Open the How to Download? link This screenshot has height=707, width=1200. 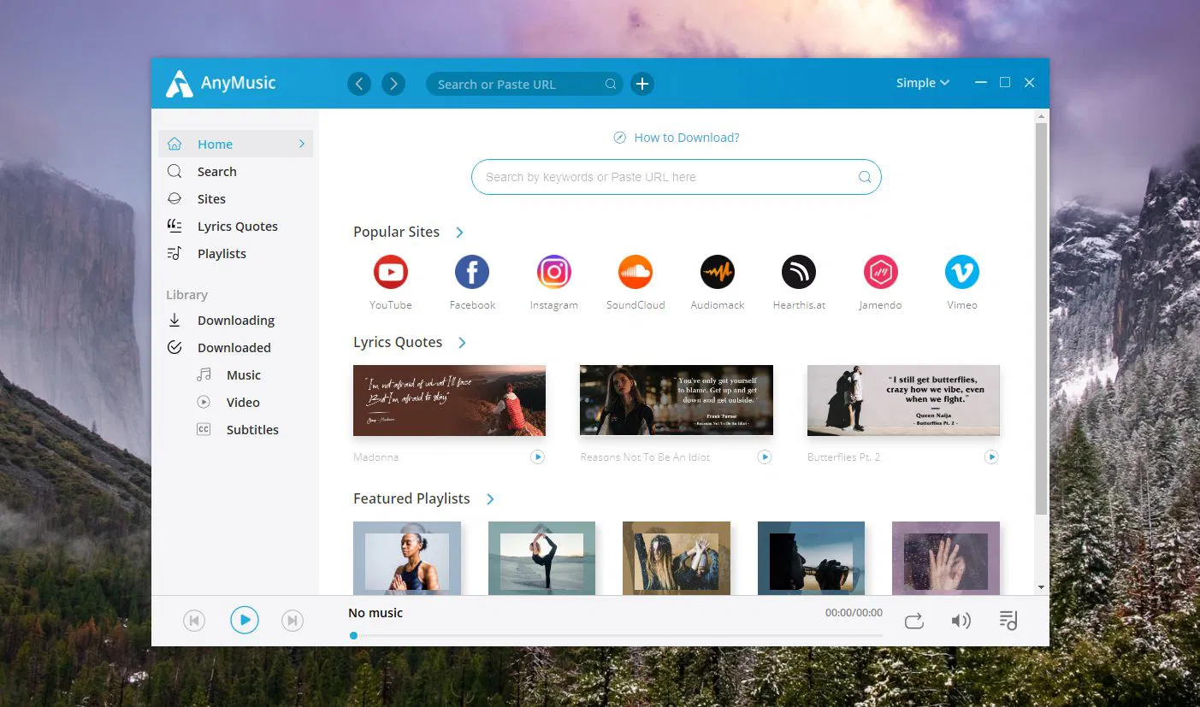[x=687, y=138]
